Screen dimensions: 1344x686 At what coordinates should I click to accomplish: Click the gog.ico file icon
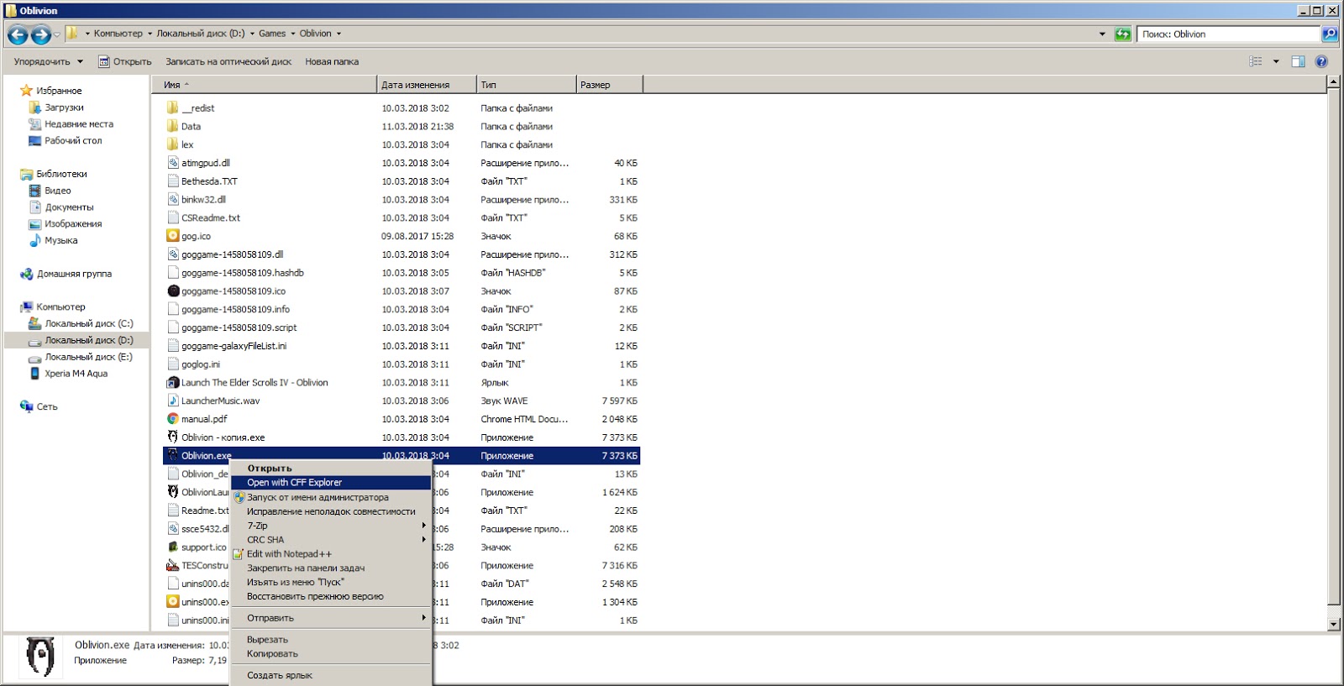pyautogui.click(x=173, y=236)
